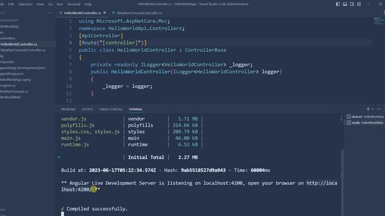Click line number 4 in the editor gutter
The height and width of the screenshot is (216, 385).
(x=70, y=43)
